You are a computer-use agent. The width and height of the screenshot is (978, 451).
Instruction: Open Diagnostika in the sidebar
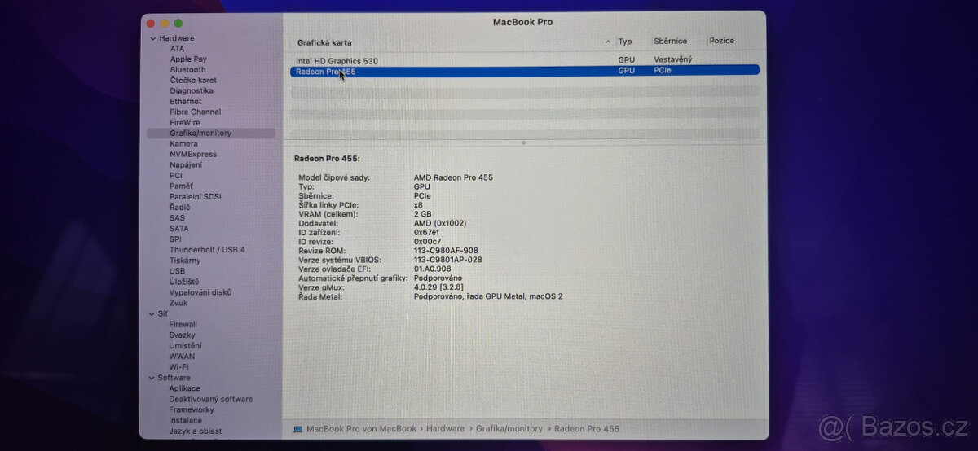coord(192,91)
